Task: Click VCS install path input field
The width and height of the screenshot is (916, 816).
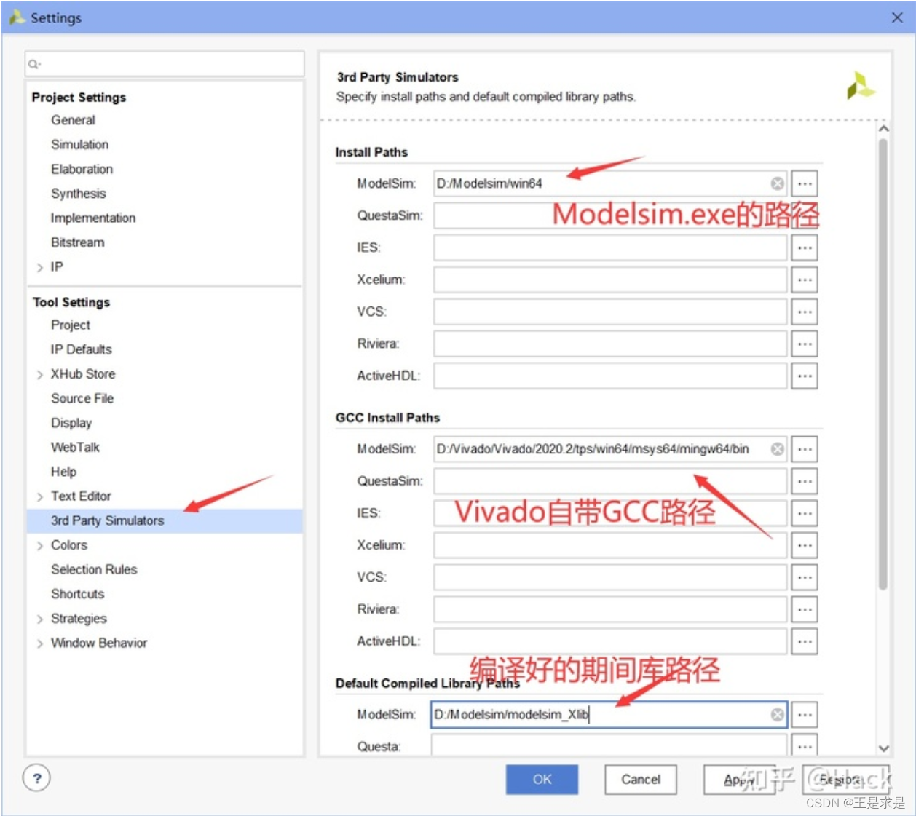Action: tap(610, 312)
